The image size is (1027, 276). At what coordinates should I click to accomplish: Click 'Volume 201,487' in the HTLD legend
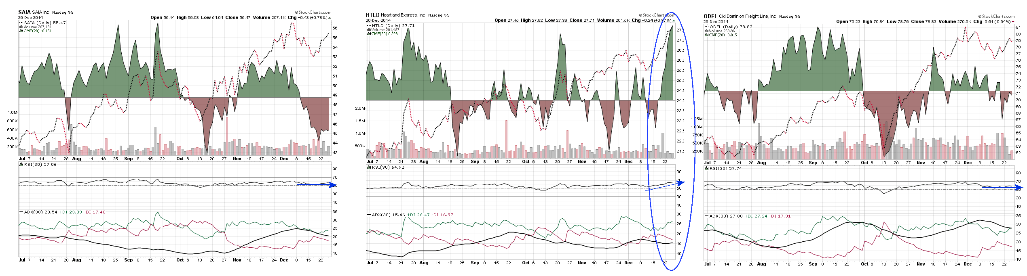click(x=385, y=30)
